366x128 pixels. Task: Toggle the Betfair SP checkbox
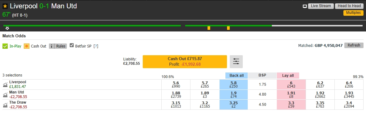click(x=72, y=46)
